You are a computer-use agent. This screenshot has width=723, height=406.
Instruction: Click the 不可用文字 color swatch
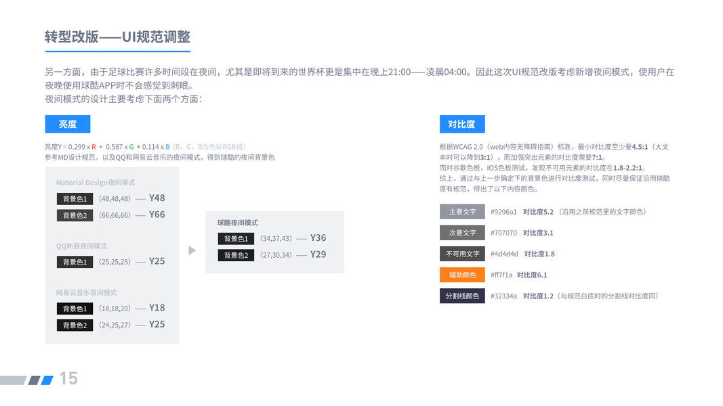coord(463,254)
